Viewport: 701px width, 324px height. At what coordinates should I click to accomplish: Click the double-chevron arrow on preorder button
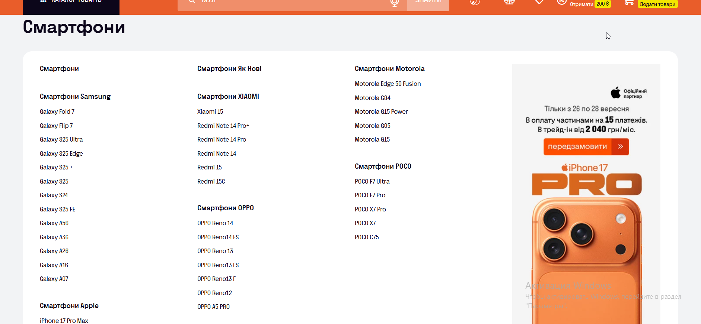tap(620, 146)
